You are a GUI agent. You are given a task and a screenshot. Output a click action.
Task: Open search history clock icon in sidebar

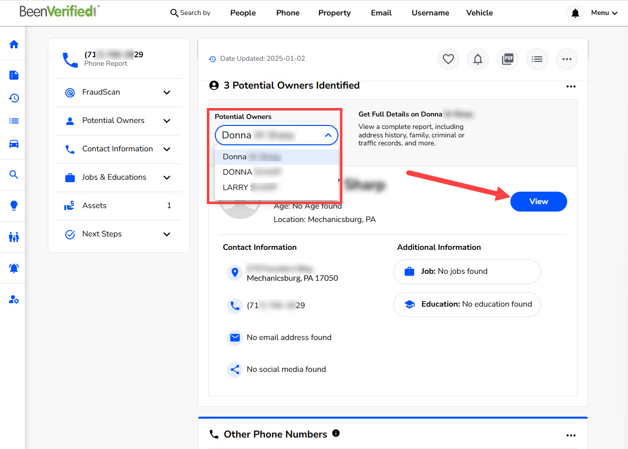pyautogui.click(x=14, y=98)
